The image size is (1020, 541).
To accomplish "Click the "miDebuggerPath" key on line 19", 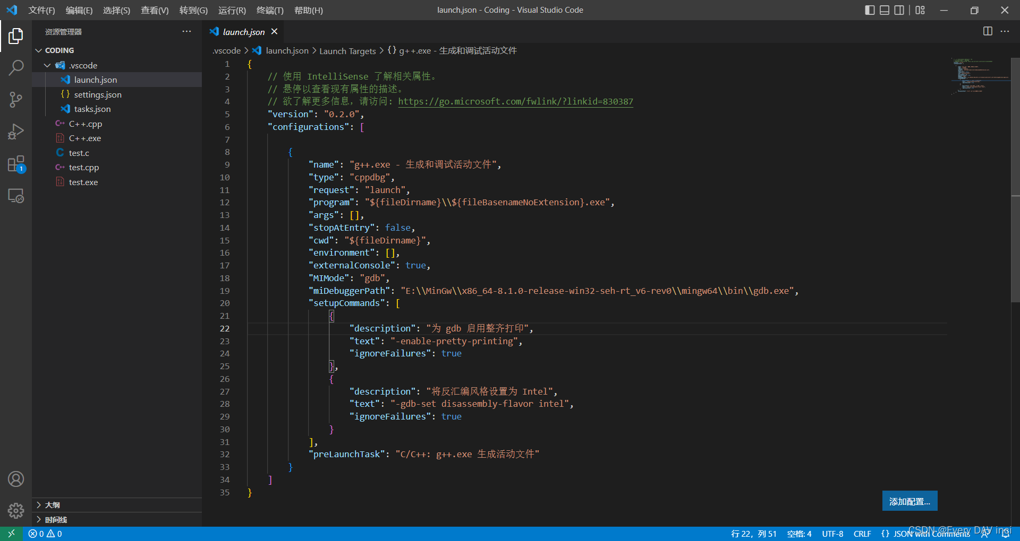I will coord(351,291).
